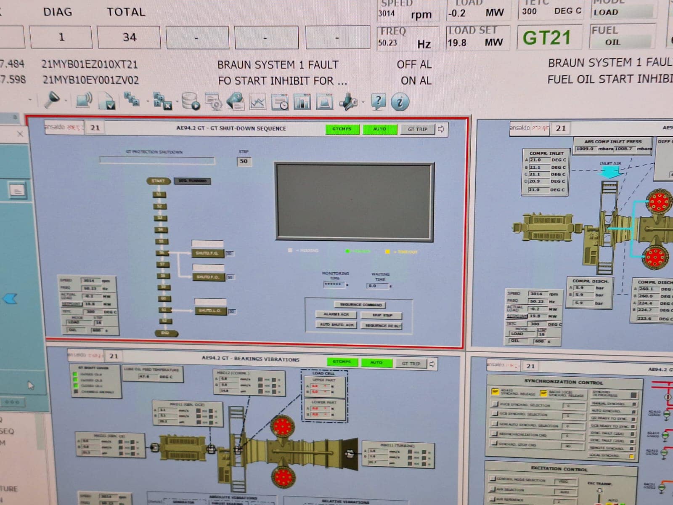Open the window with clock icon
The height and width of the screenshot is (505, 673).
[x=280, y=102]
